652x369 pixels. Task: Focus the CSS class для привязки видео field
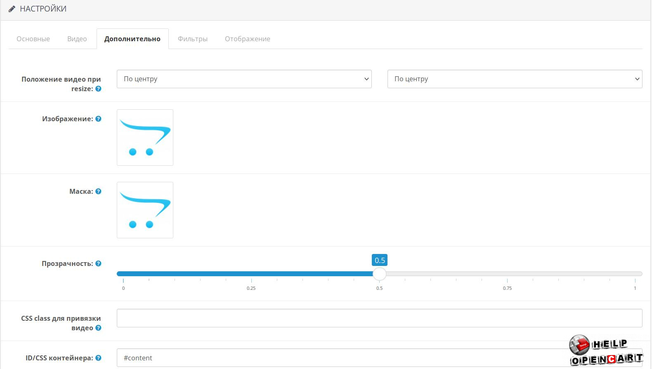point(379,318)
